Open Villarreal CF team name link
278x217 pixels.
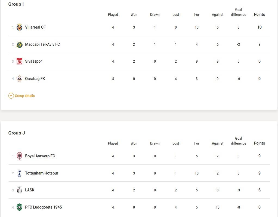35,27
